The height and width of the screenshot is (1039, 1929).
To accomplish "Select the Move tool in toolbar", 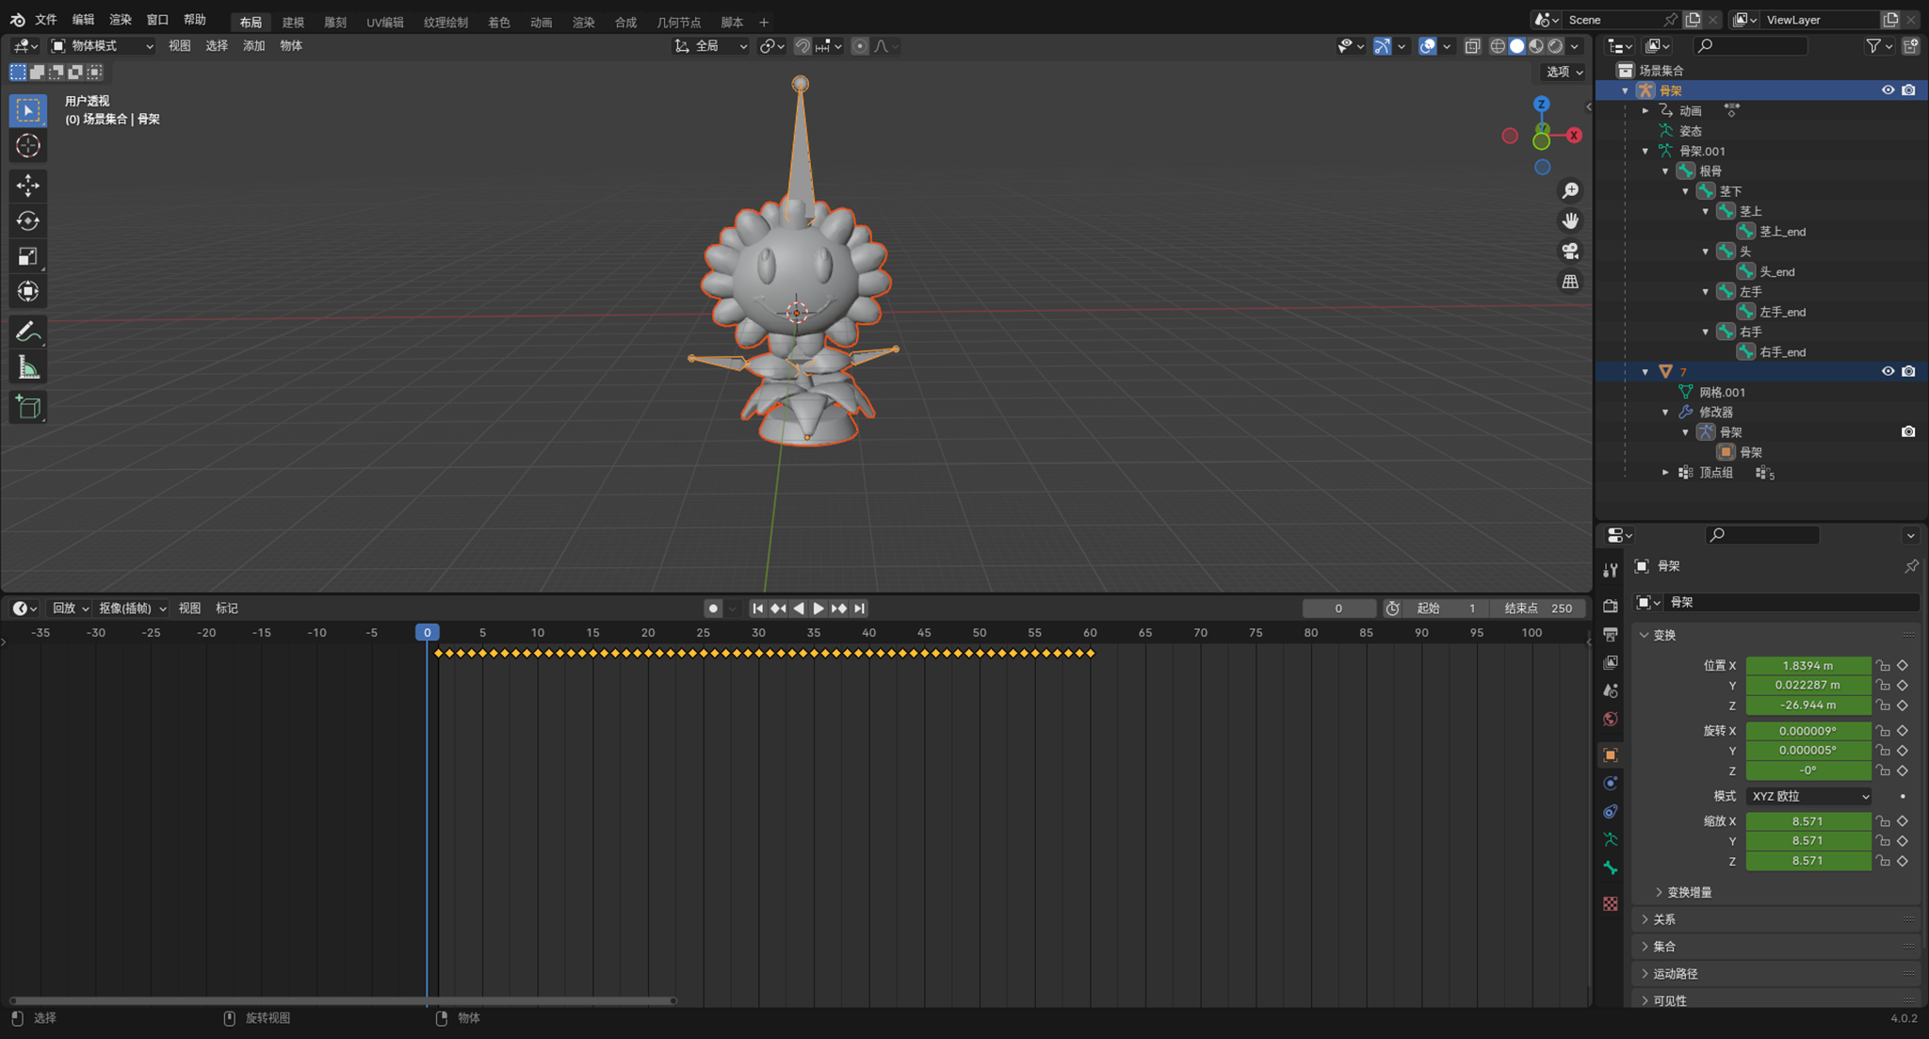I will tap(27, 185).
